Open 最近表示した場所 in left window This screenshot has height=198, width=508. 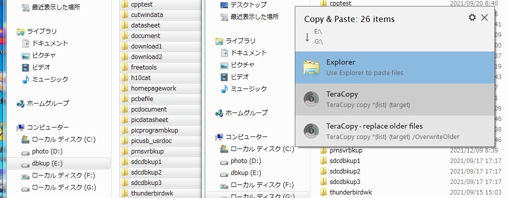(51, 7)
